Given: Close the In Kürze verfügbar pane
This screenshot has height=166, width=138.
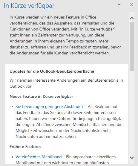Looking at the screenshot, I should point(131,4).
